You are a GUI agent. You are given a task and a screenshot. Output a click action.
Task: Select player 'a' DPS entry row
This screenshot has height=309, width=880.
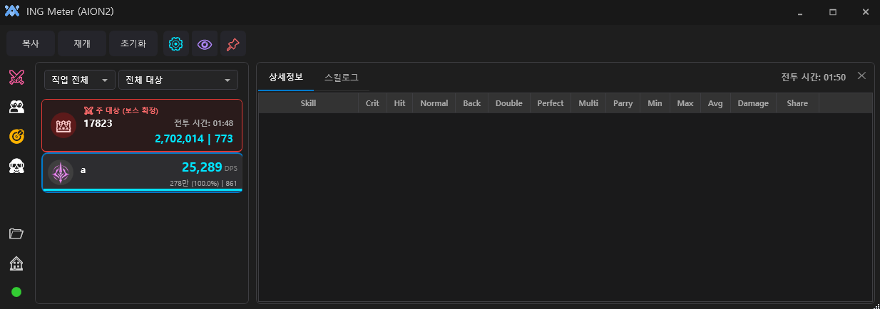click(x=142, y=172)
